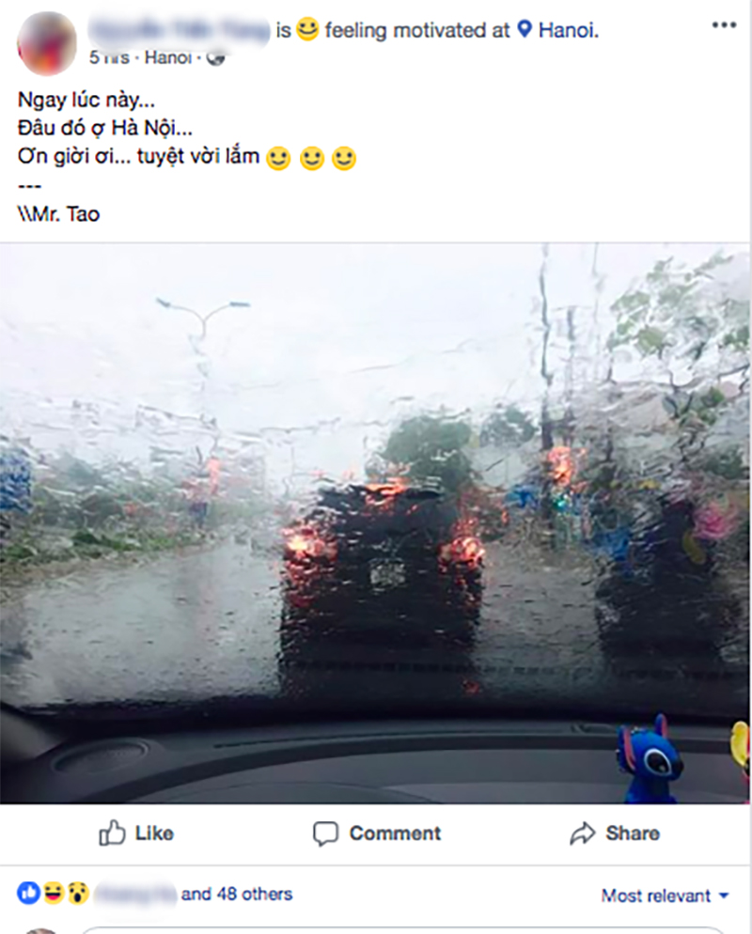Click the Haha reaction emoji icon

[x=53, y=894]
